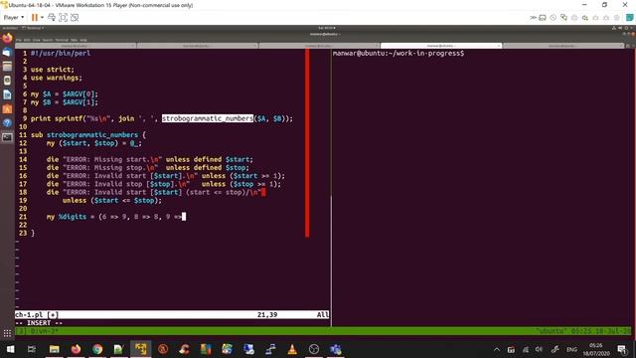Click 'sub strobogrammatic_numbers' on line 11
This screenshot has height=358, width=636.
click(84, 135)
